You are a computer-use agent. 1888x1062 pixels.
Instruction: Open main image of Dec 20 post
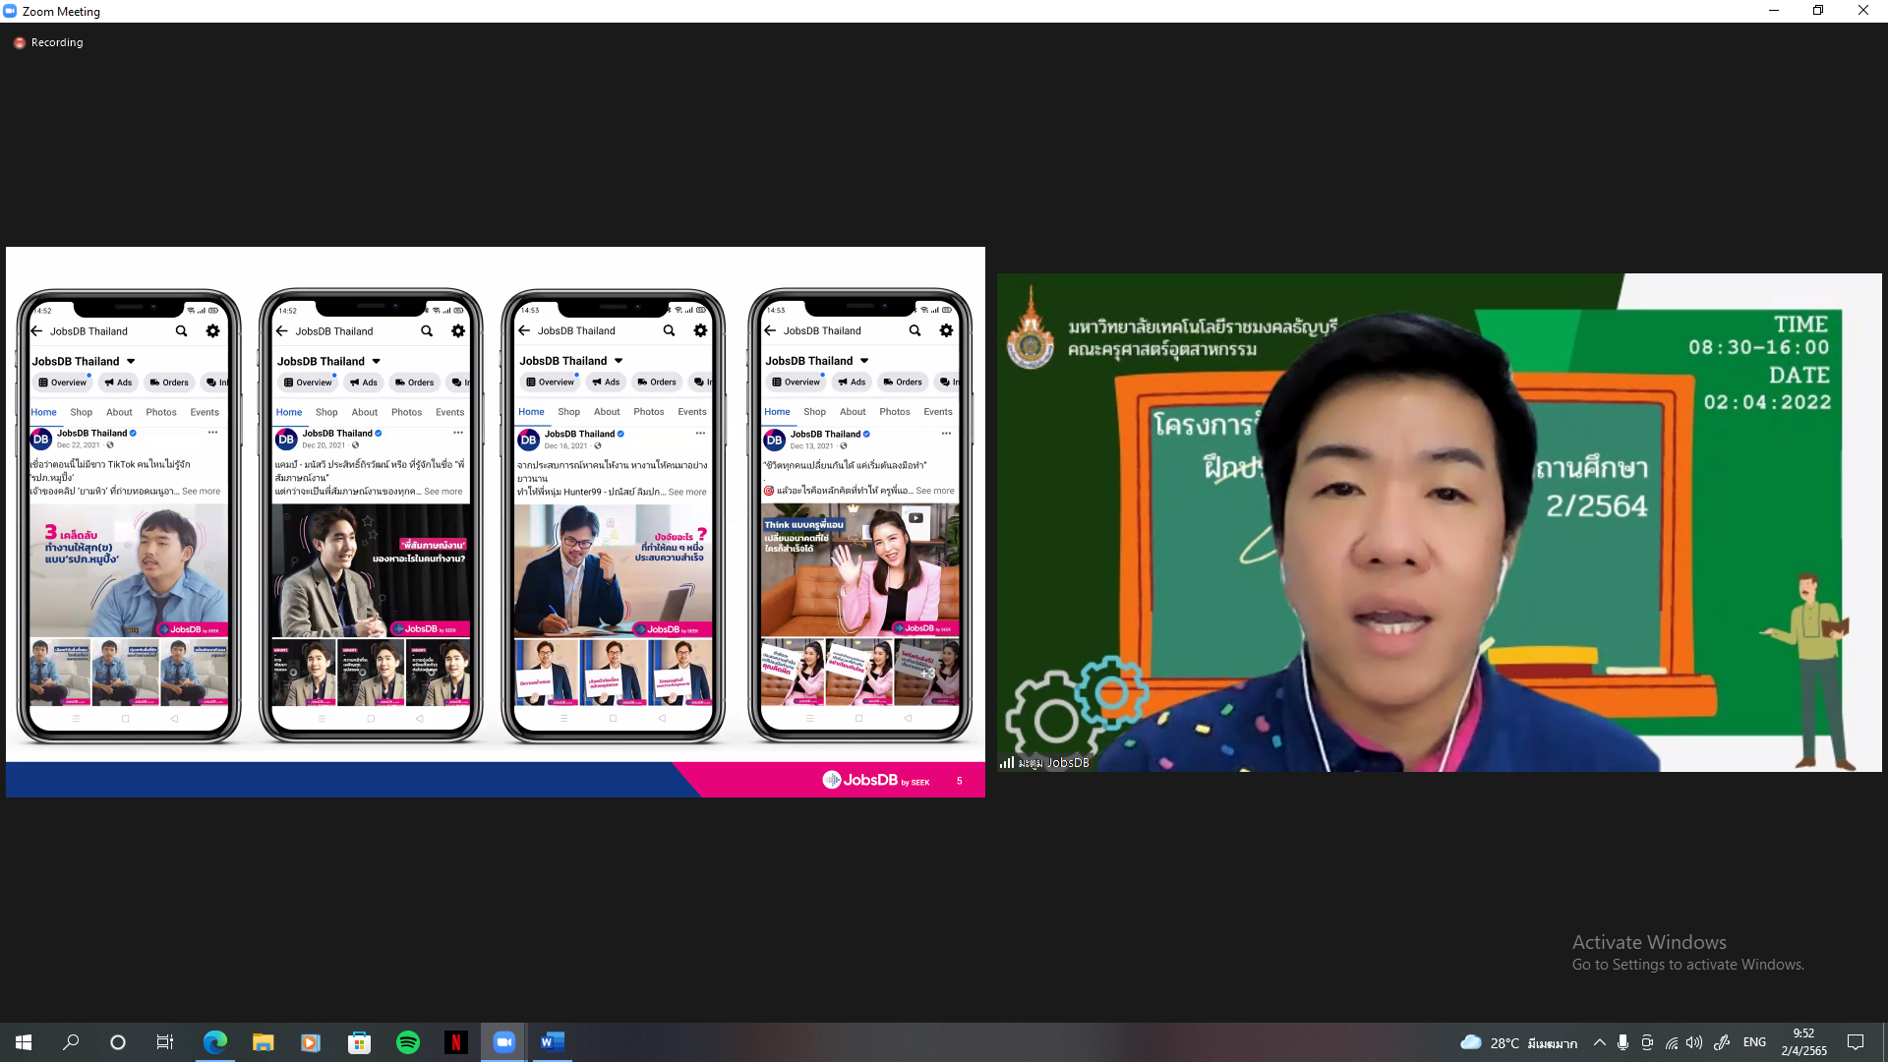tap(371, 570)
